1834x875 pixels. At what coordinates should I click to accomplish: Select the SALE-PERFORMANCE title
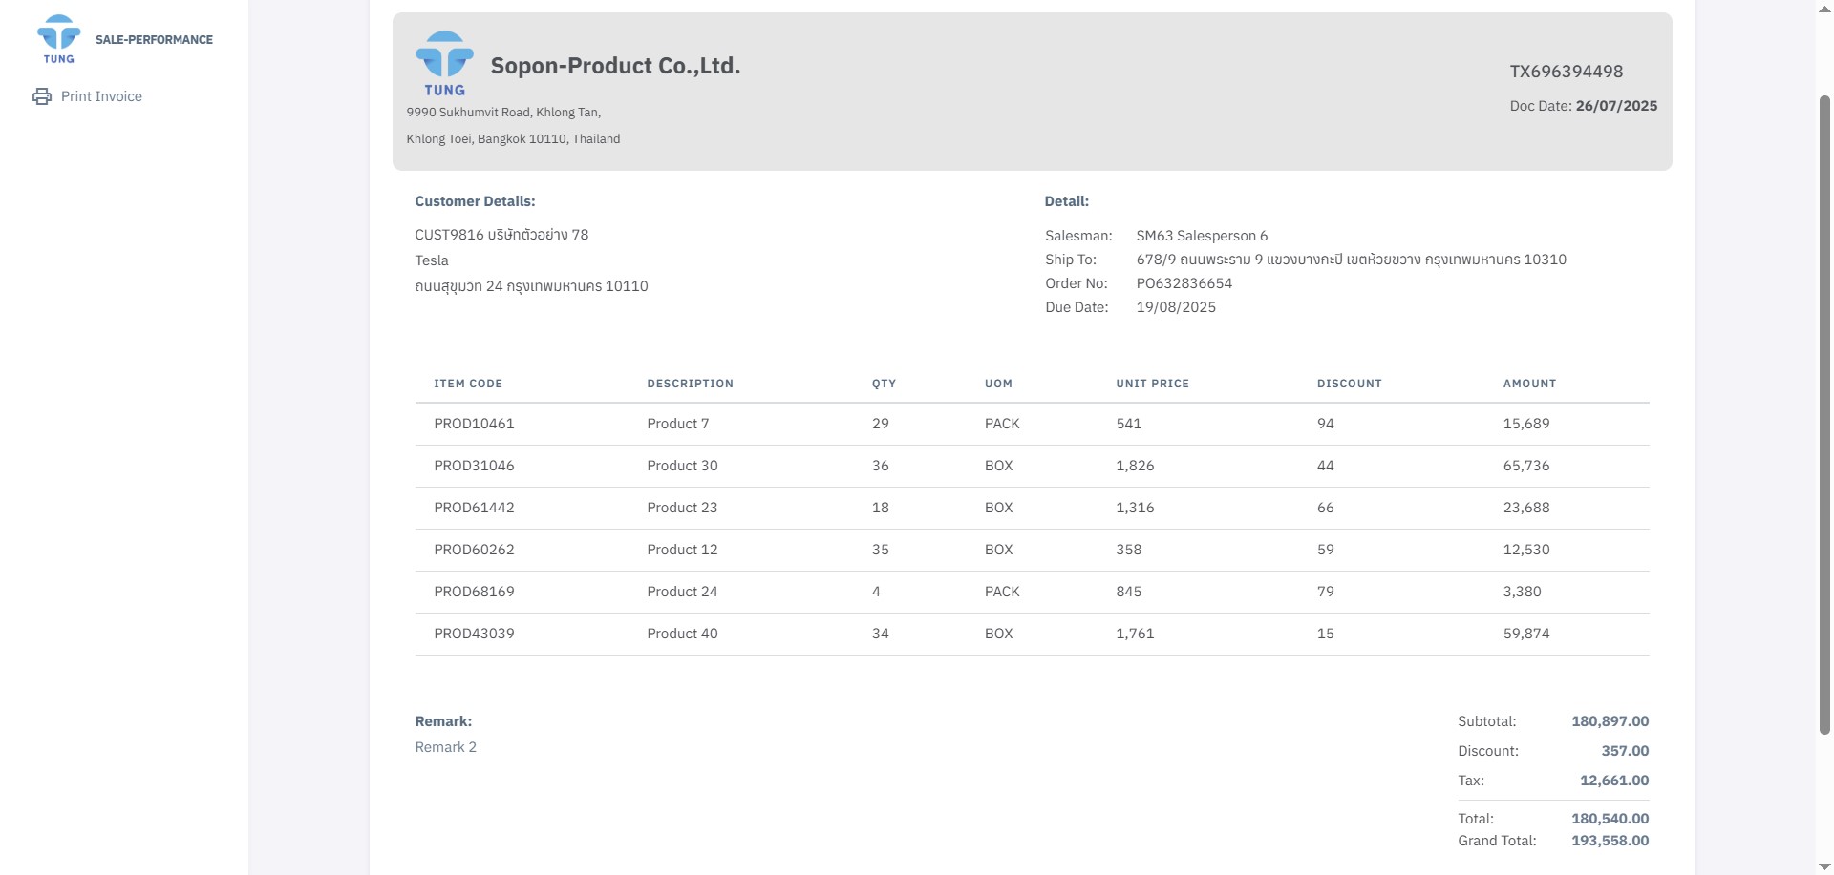(x=154, y=40)
